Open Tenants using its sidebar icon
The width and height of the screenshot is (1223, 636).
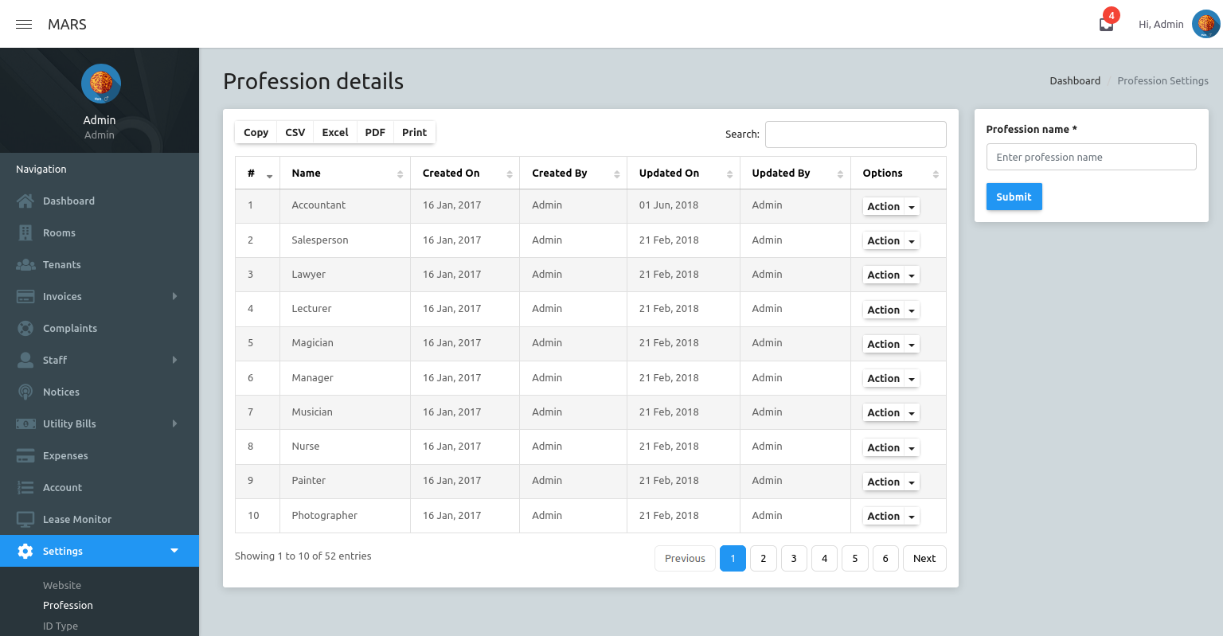coord(25,264)
